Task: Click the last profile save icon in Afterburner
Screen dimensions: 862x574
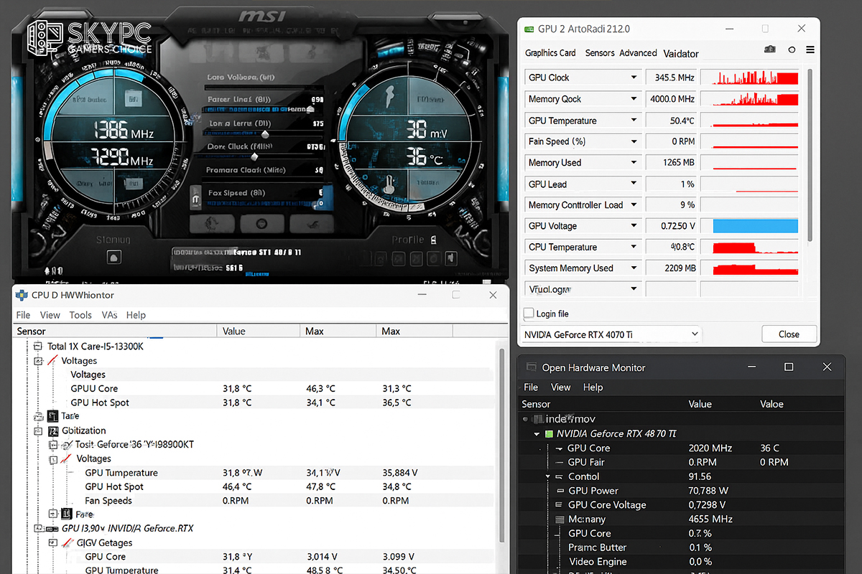Action: click(452, 258)
